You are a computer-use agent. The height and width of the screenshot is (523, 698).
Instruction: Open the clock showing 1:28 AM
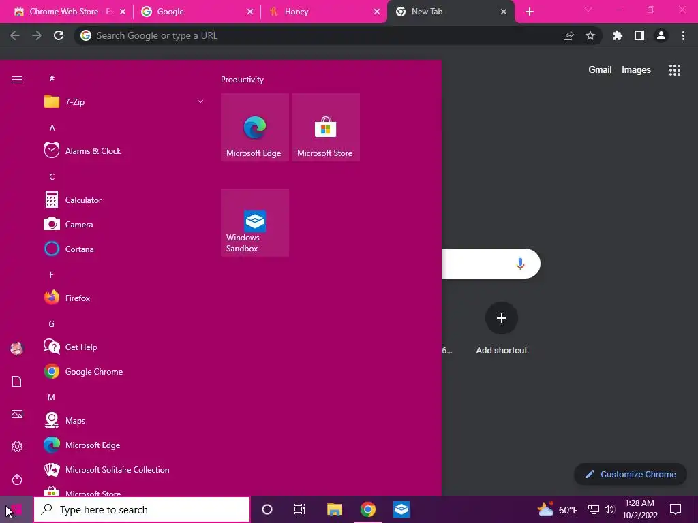tap(639, 509)
